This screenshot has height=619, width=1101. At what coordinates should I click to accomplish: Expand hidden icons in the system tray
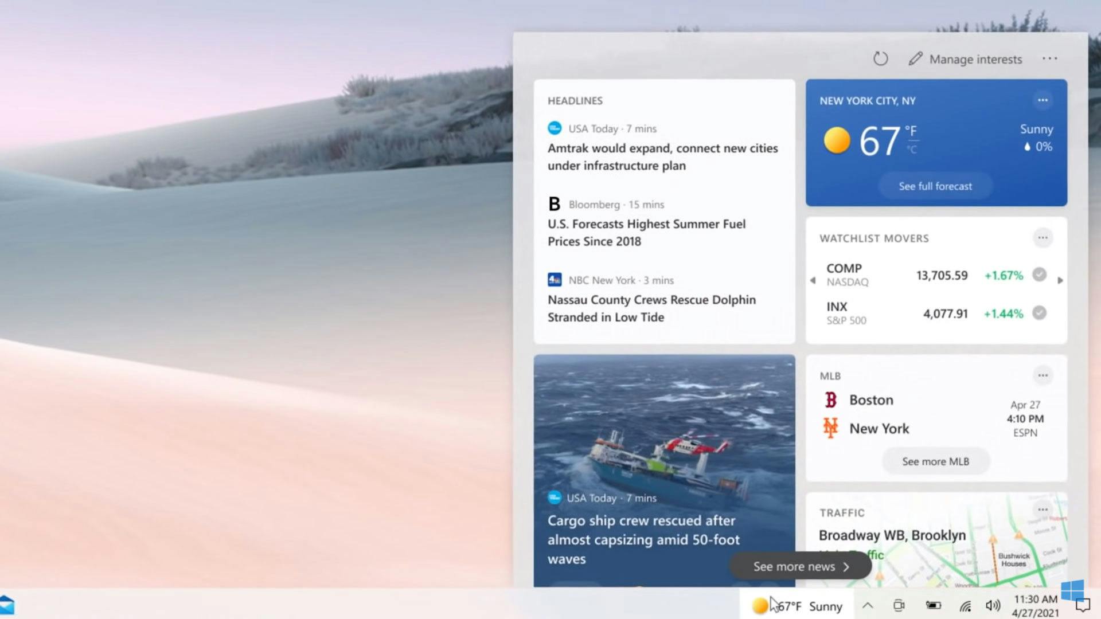pos(868,605)
